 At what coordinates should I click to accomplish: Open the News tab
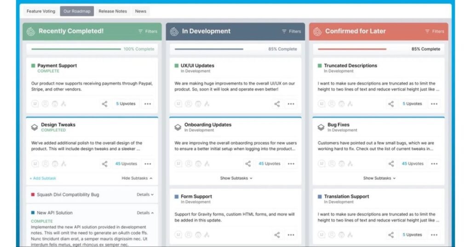(141, 11)
